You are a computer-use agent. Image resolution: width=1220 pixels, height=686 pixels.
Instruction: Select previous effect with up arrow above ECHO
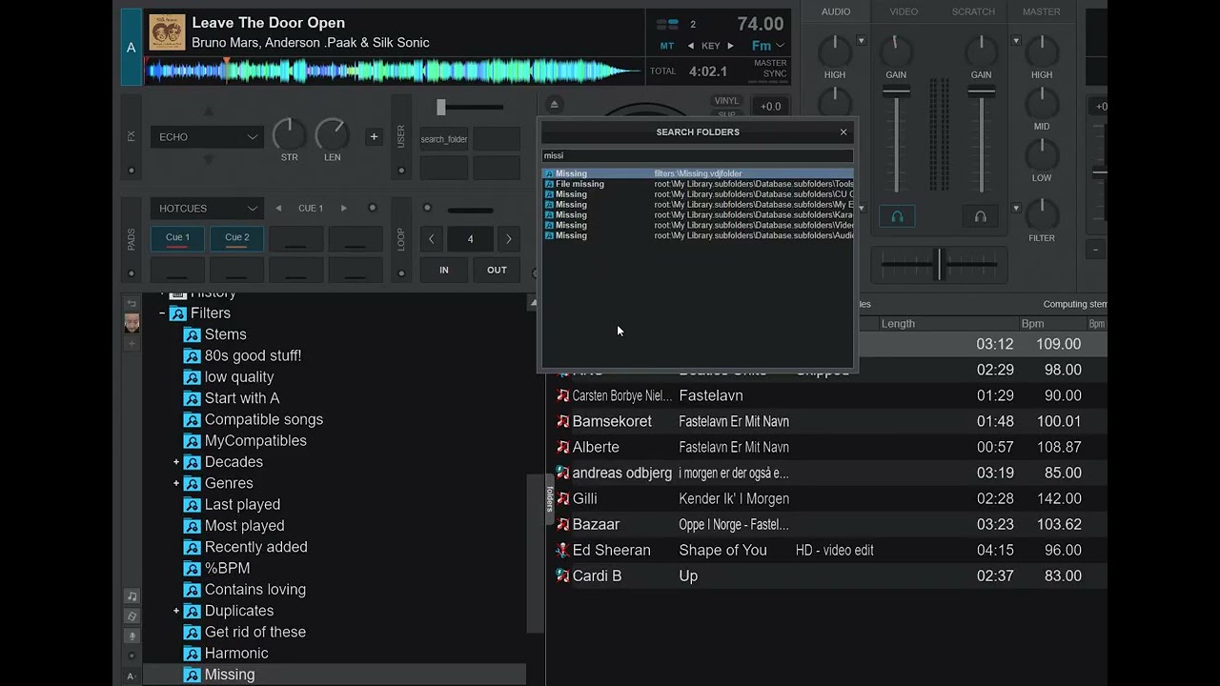(209, 112)
